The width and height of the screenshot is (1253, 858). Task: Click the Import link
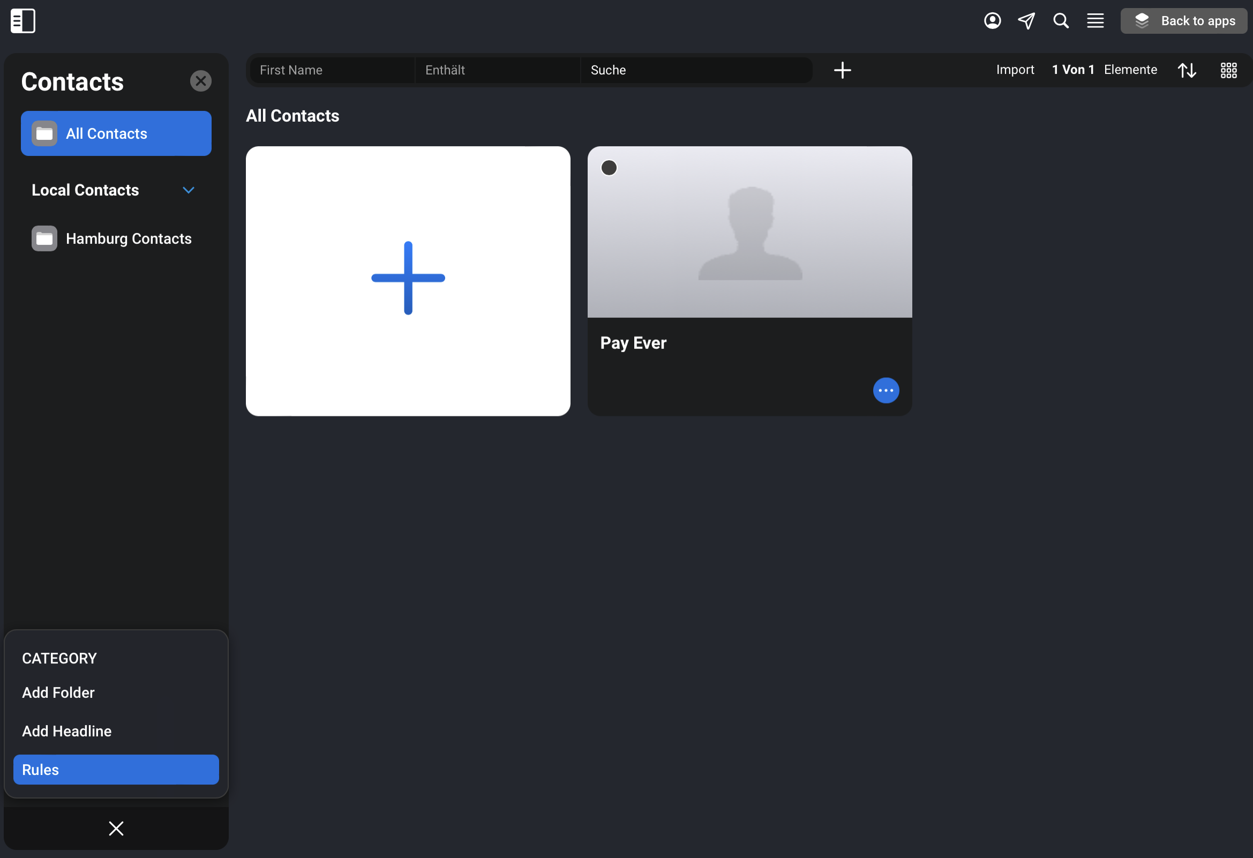point(1015,70)
